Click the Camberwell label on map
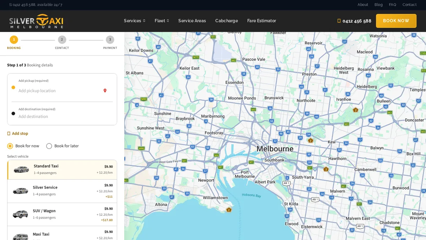The width and height of the screenshot is (426, 240). tap(365, 169)
